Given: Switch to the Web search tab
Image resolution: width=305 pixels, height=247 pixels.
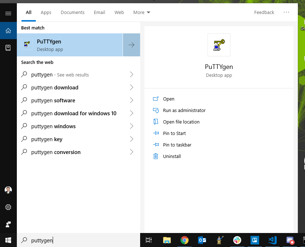Looking at the screenshot, I should (119, 13).
